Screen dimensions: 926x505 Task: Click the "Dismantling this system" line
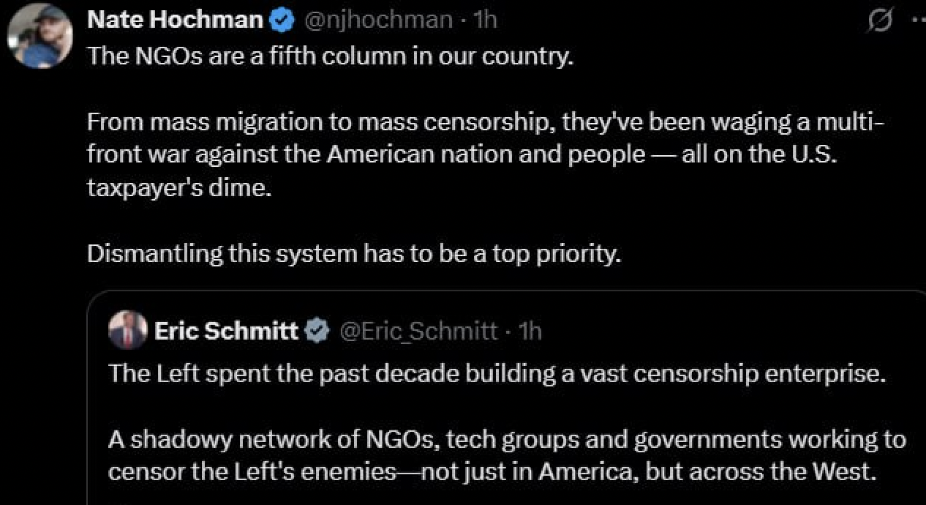(x=354, y=253)
